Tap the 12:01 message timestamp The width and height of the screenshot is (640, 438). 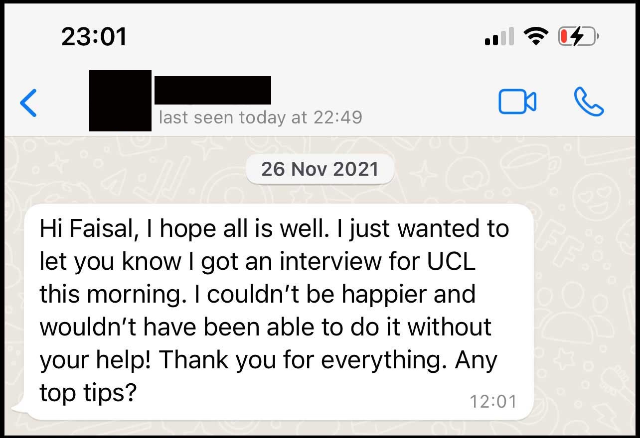click(493, 401)
